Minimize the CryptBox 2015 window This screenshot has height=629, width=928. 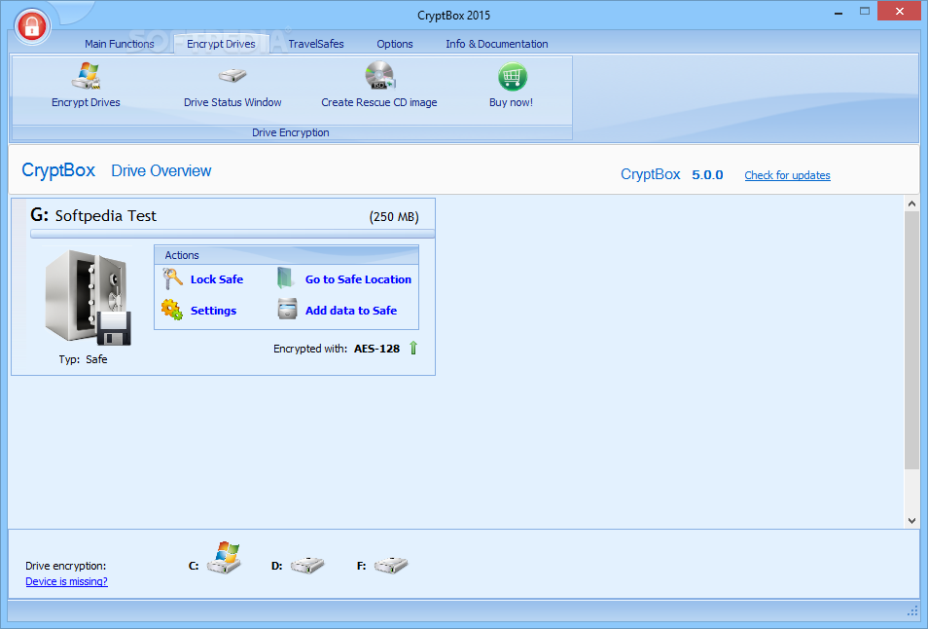[x=839, y=12]
